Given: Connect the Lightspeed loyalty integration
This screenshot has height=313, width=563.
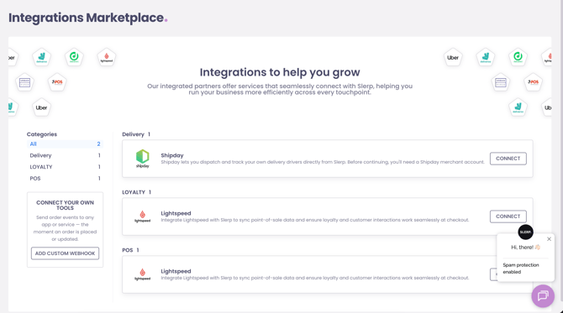Looking at the screenshot, I should [508, 216].
